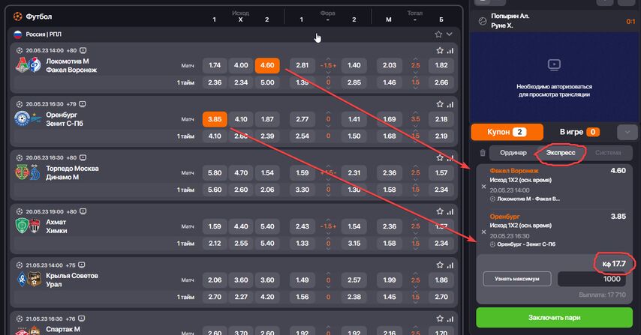Expand +80 markets for Локомотив М match
The height and width of the screenshot is (335, 641).
(71, 51)
